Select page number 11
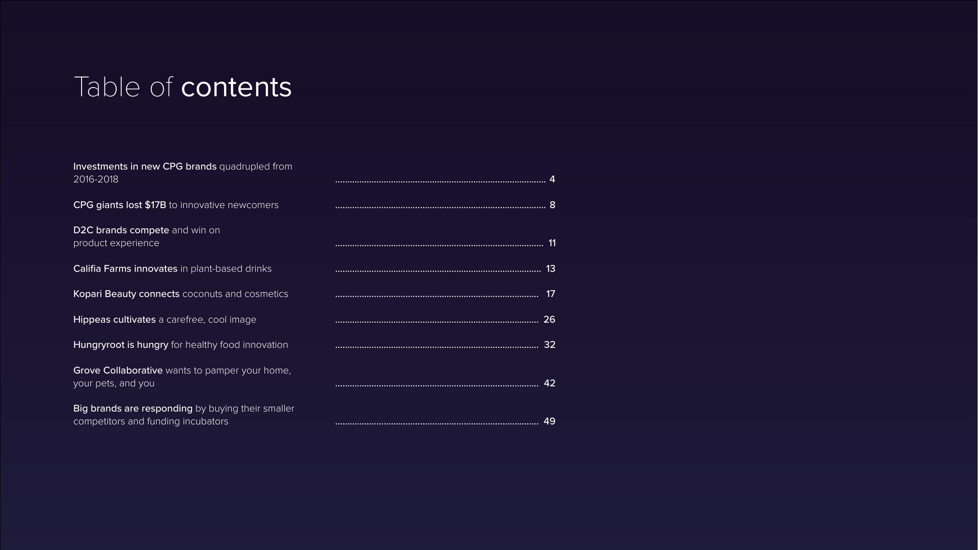This screenshot has height=550, width=978. [552, 243]
